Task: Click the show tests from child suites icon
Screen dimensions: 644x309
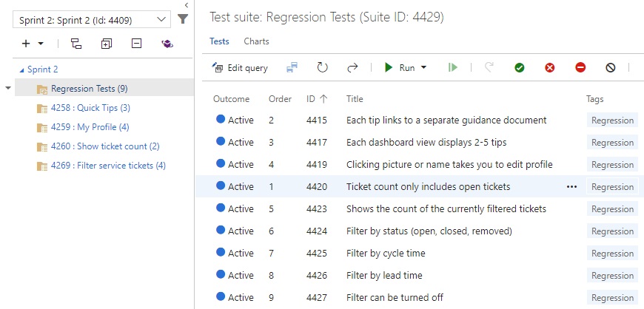Action: (x=76, y=44)
